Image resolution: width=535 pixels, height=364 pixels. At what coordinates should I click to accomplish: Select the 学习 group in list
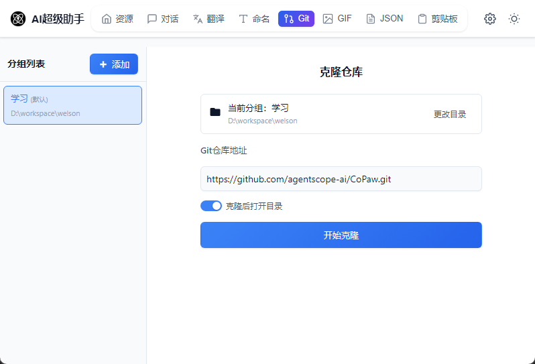pos(72,105)
